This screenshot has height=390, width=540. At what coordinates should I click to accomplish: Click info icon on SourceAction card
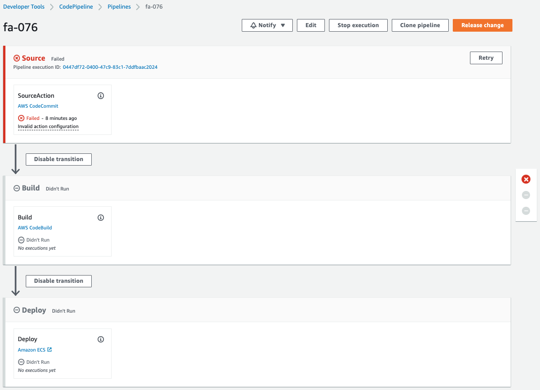(x=101, y=96)
